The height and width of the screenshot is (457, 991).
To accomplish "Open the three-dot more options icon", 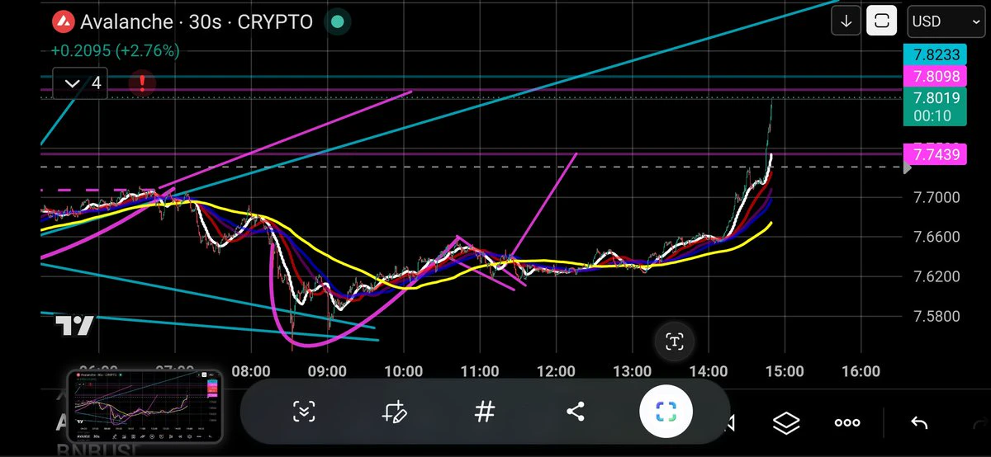I will [x=847, y=423].
